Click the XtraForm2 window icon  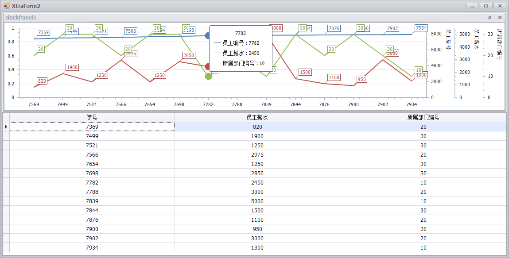[7, 6]
